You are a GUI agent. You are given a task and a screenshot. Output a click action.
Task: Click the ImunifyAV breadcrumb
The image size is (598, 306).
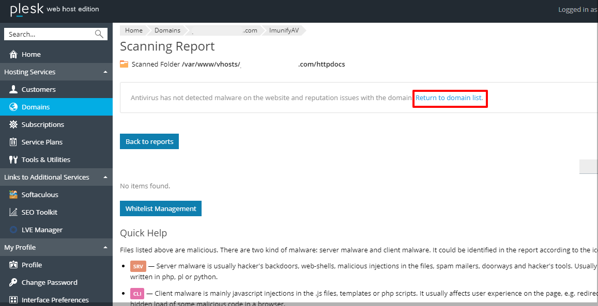pyautogui.click(x=283, y=30)
